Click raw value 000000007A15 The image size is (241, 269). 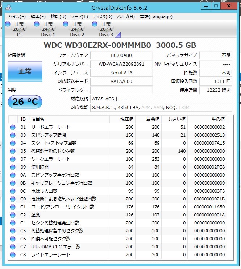[x=209, y=143]
